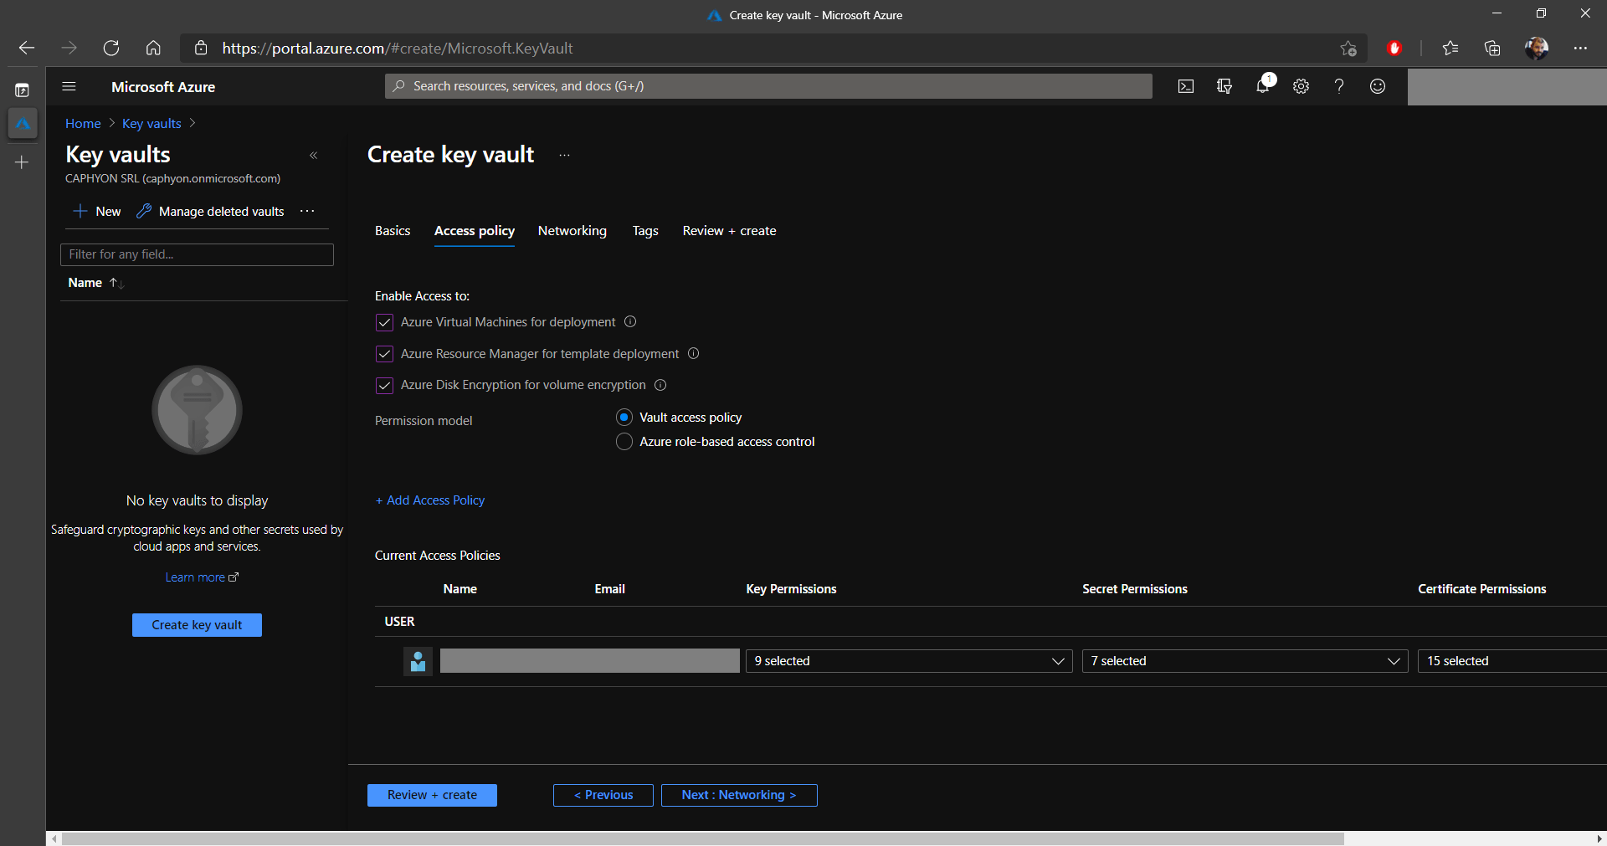Toggle Azure Virtual Machines for deployment checkbox
1607x846 pixels.
coord(384,322)
